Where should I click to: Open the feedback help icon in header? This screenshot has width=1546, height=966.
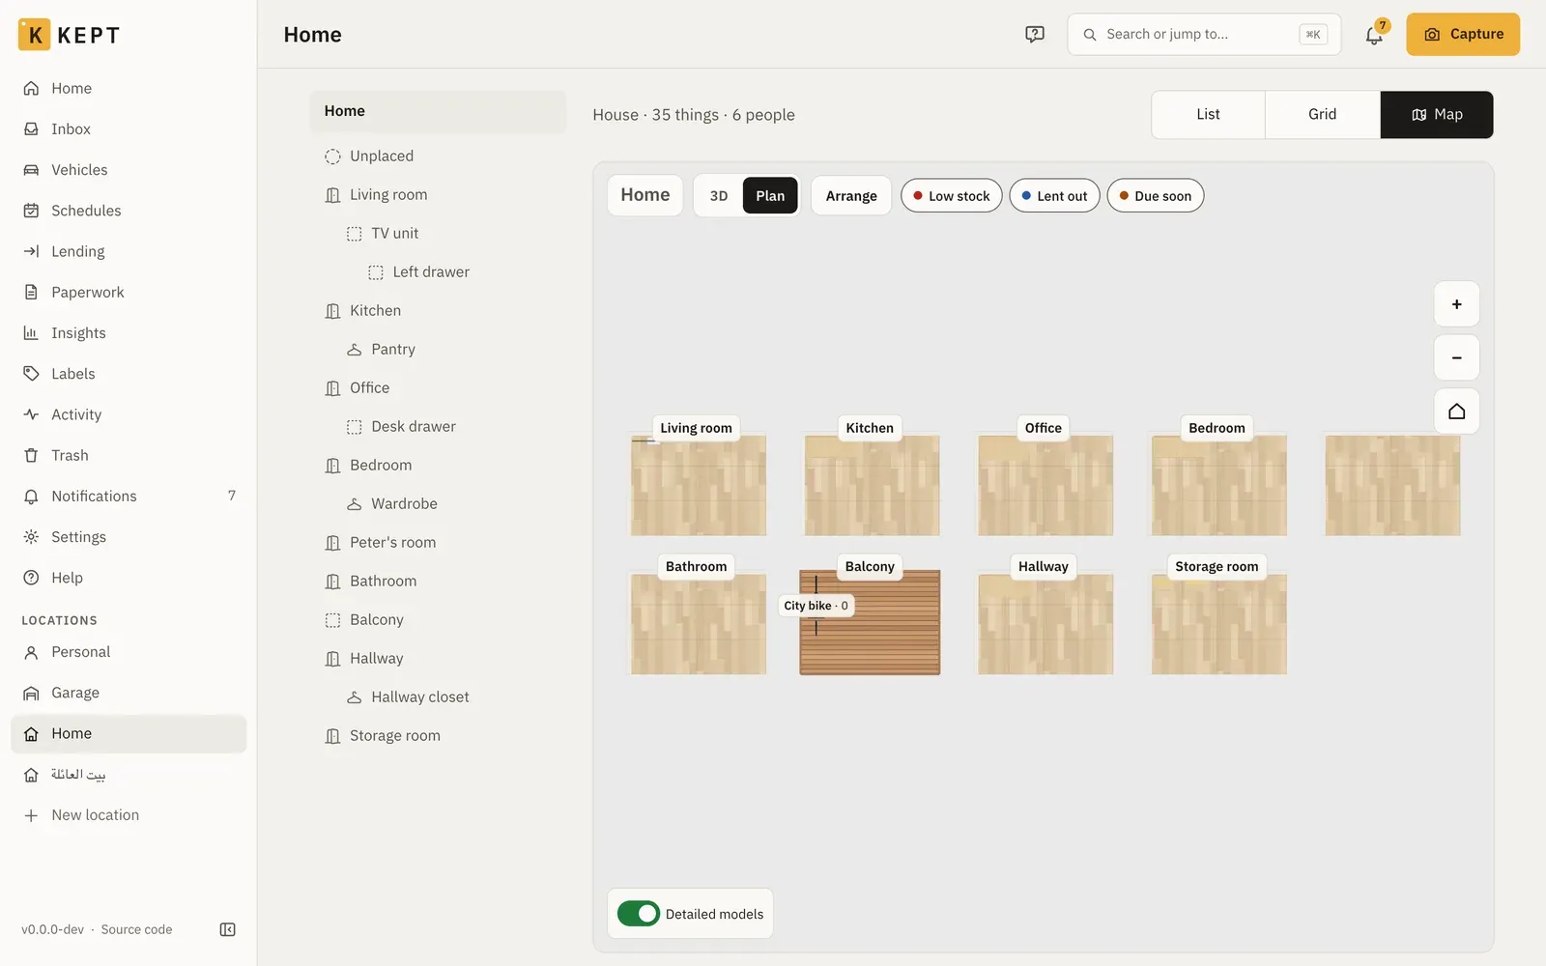[1035, 34]
